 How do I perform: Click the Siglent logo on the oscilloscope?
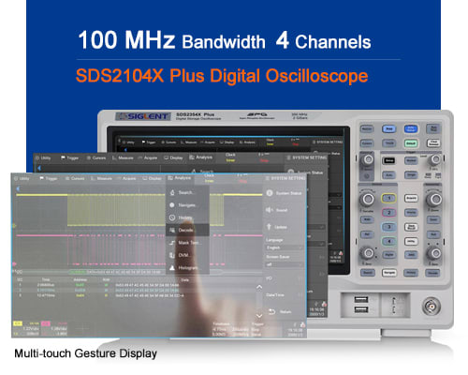tap(143, 116)
